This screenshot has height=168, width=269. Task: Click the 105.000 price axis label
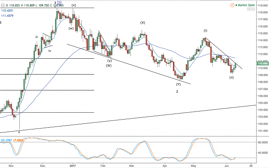pos(263,103)
